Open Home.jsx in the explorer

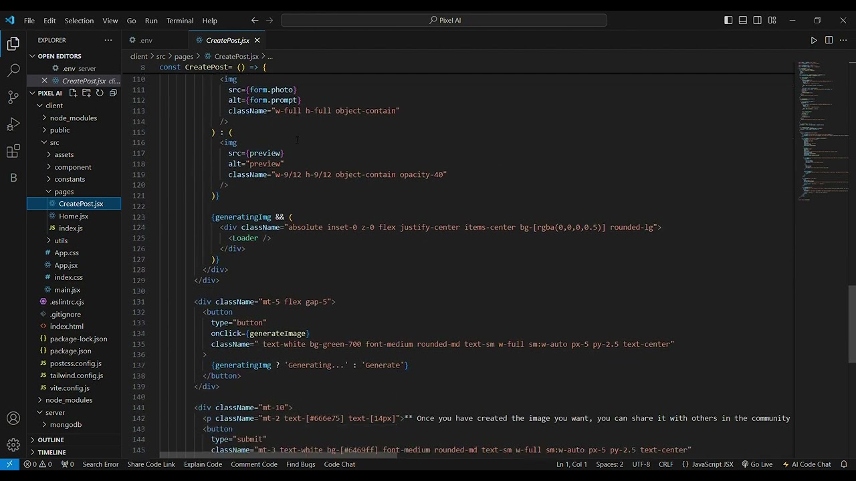click(x=74, y=216)
